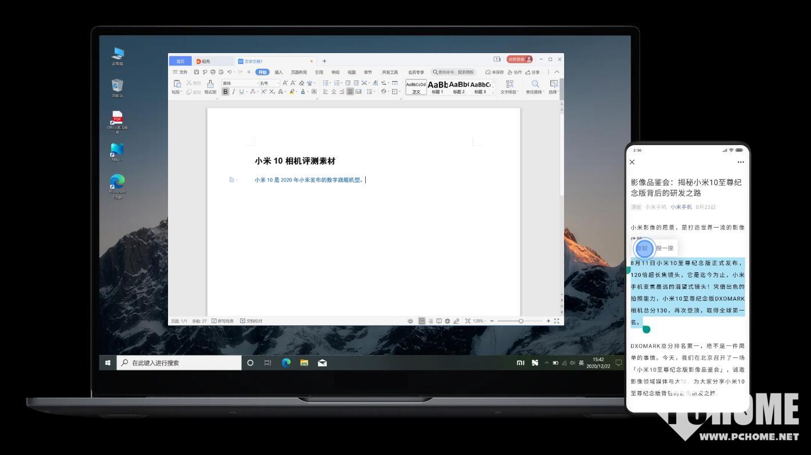Click the bulleted list icon
This screenshot has width=811, height=455.
pos(326,83)
